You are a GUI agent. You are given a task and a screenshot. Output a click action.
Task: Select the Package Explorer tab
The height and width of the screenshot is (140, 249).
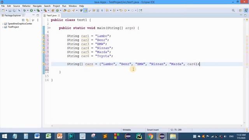click(x=13, y=16)
